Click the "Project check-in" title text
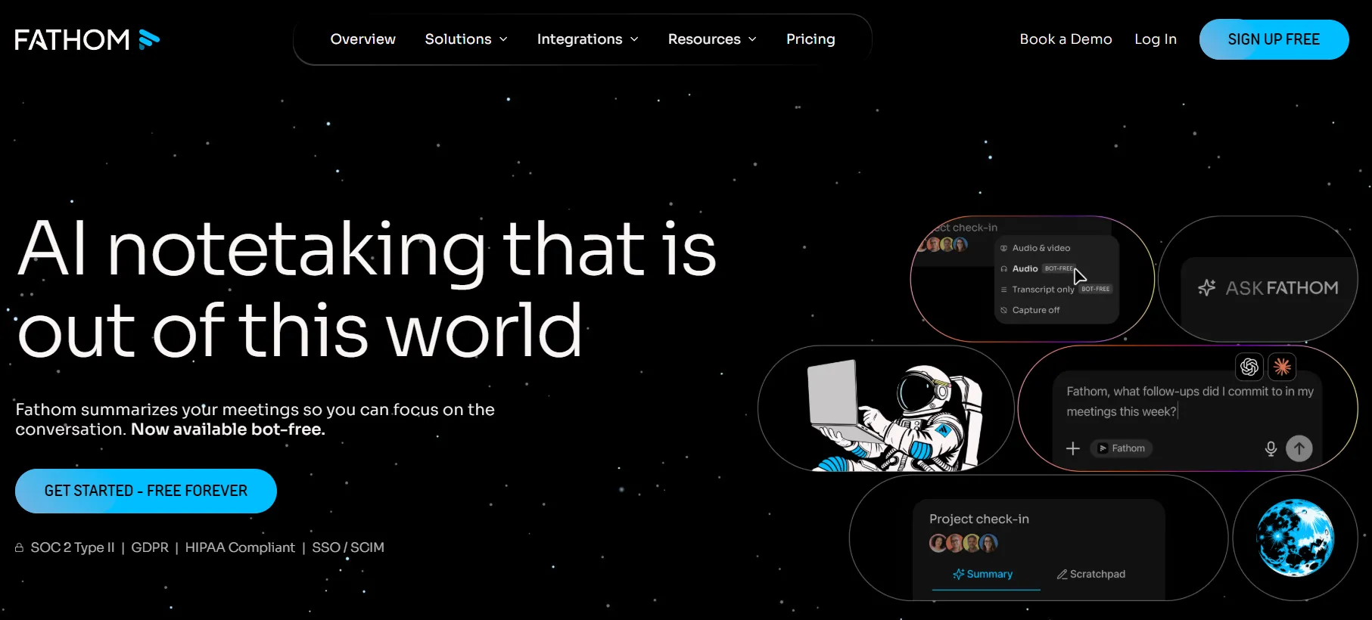The width and height of the screenshot is (1372, 620). pos(979,519)
